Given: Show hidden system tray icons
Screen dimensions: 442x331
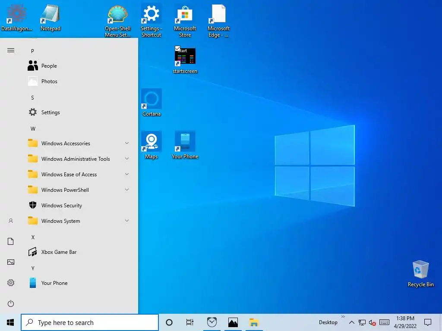Looking at the screenshot, I should [x=351, y=322].
